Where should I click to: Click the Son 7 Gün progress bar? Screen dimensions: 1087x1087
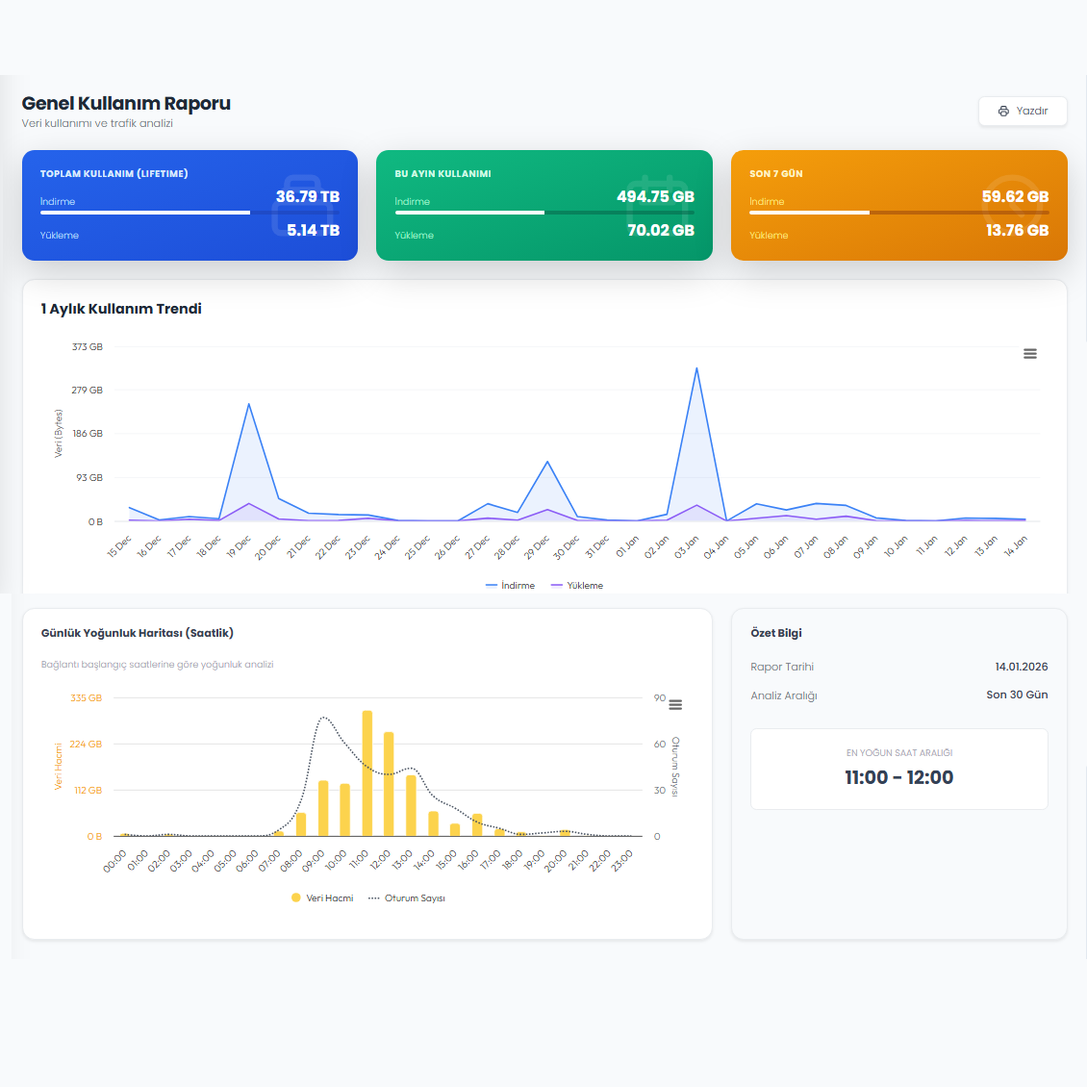pos(898,213)
